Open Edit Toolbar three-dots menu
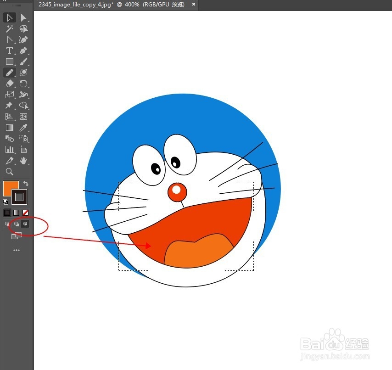This screenshot has width=392, height=370. 17,250
